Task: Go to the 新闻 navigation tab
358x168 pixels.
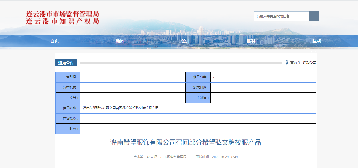Action: [120, 41]
